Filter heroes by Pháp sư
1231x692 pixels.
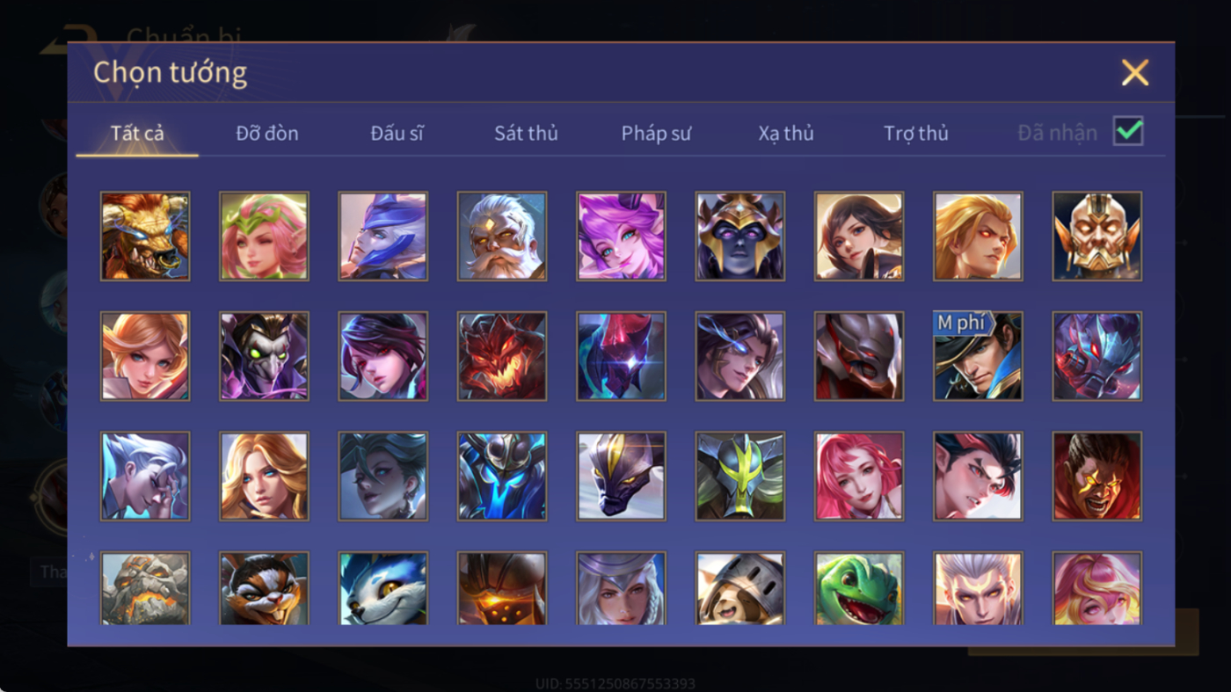point(656,133)
